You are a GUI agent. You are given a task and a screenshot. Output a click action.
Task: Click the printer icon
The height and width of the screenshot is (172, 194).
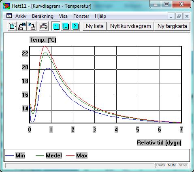coord(44,26)
